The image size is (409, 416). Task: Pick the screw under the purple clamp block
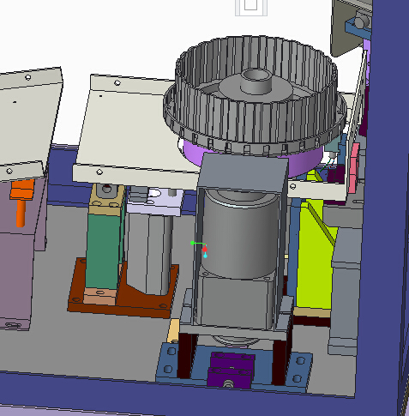tap(228, 383)
